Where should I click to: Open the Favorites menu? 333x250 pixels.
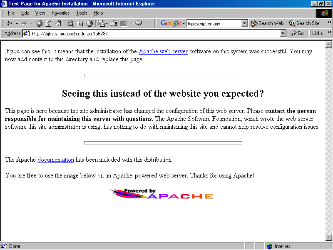coord(60,13)
